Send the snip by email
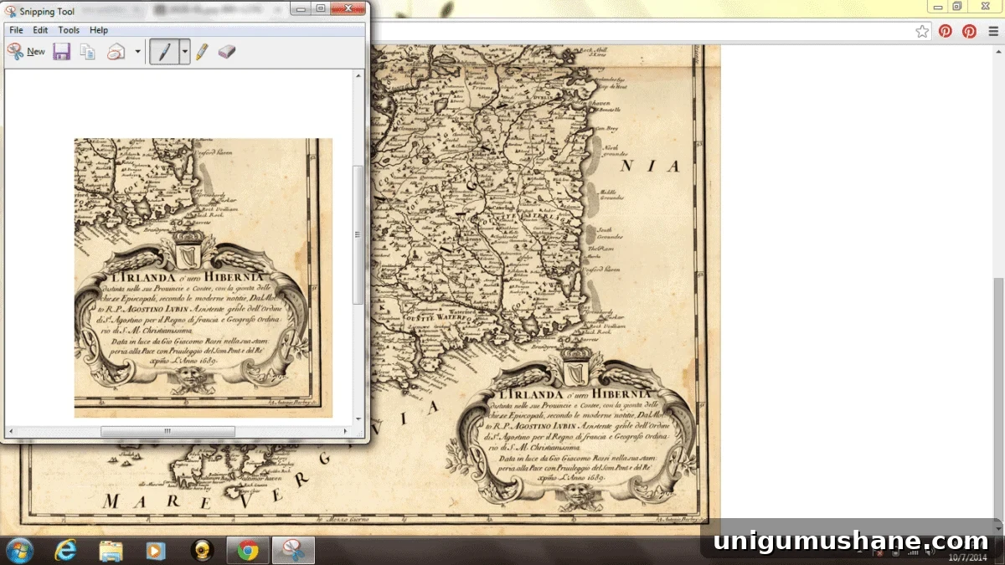 (x=116, y=52)
